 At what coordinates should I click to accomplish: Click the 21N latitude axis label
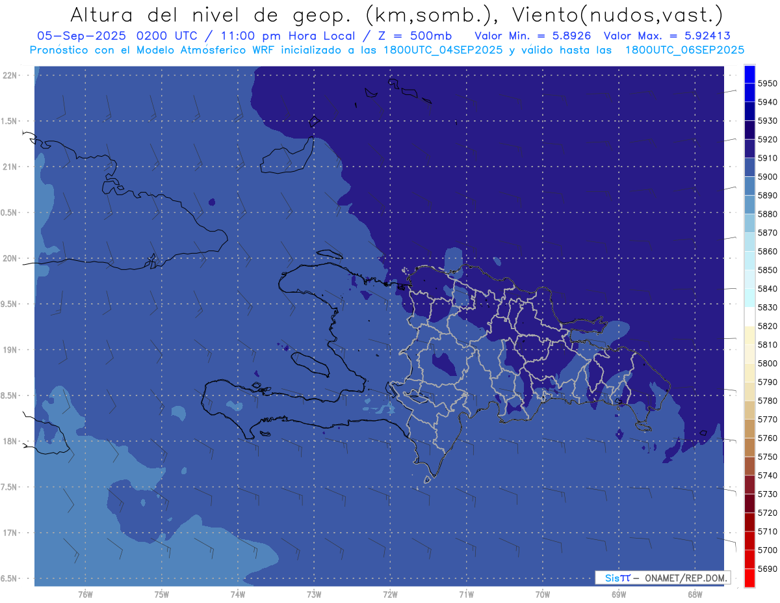(10, 167)
